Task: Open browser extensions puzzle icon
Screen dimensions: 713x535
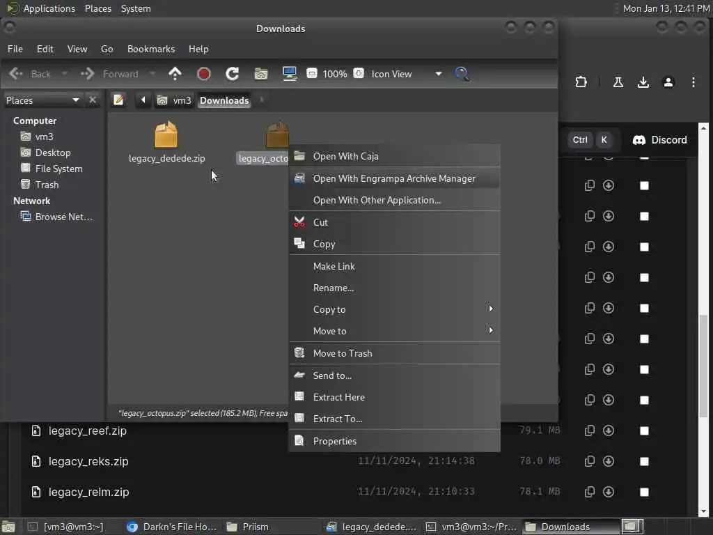Action: (x=581, y=82)
